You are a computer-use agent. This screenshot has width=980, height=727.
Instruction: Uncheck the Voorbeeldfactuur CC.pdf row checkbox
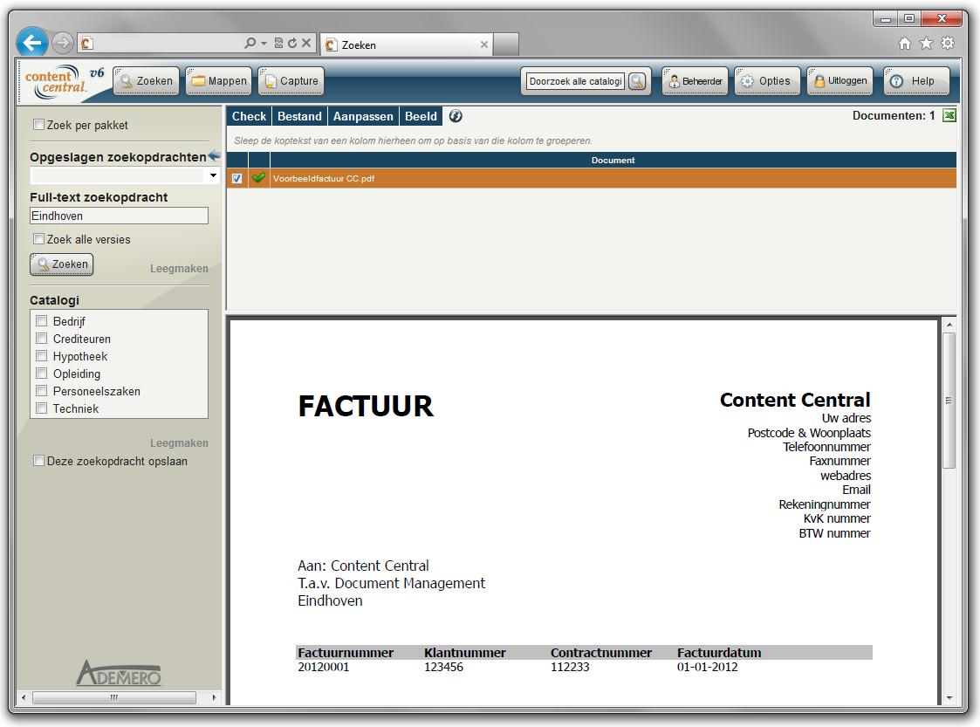(236, 178)
